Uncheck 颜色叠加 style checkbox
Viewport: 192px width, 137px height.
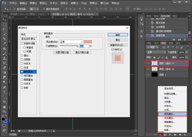pyautogui.click(x=22, y=72)
